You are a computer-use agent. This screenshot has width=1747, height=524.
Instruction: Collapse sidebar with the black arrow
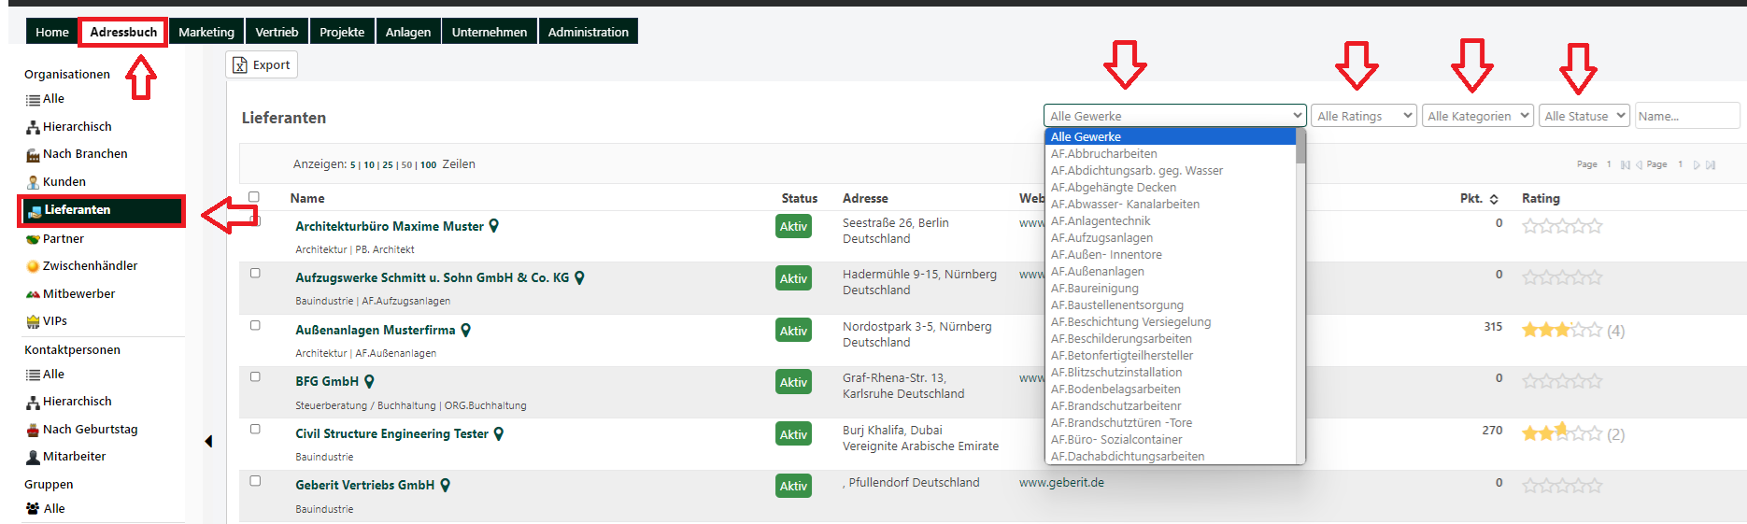click(x=208, y=441)
